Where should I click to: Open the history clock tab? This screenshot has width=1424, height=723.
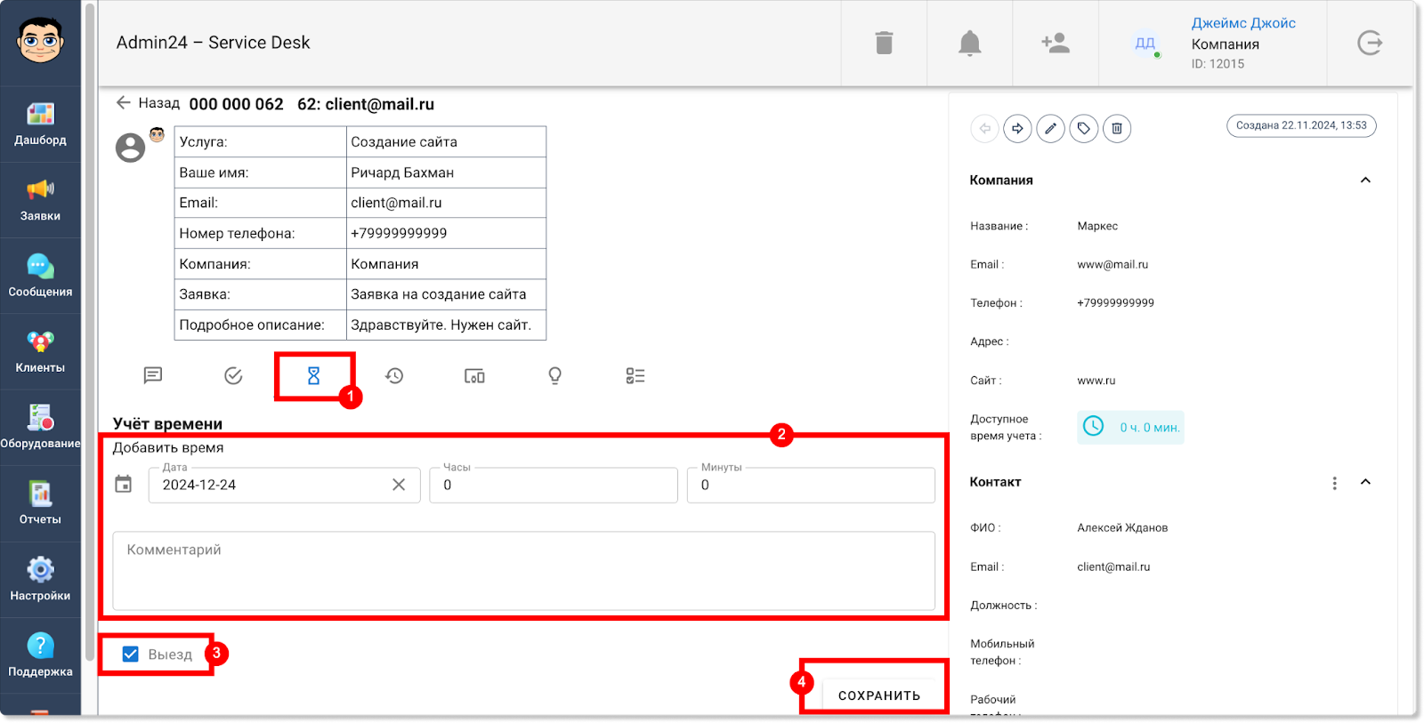(x=394, y=375)
